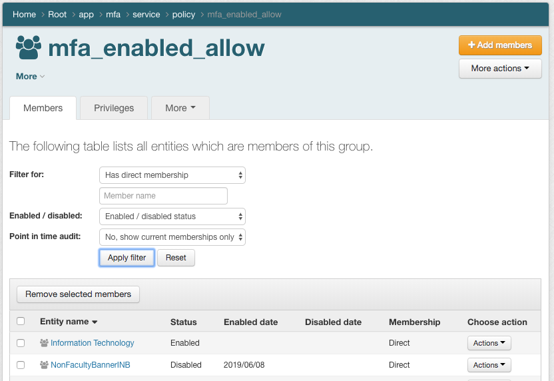Click the group icon next to NonFacultyBannerINB

point(44,365)
